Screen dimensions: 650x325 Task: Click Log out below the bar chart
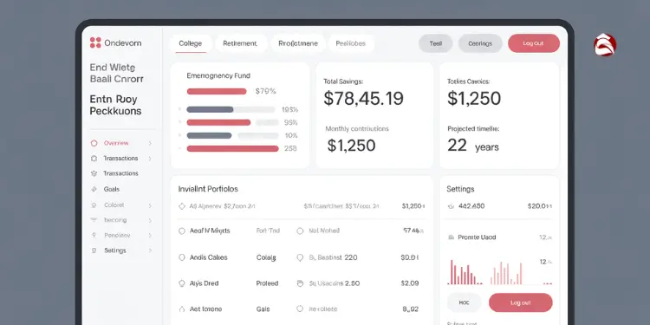[x=521, y=302]
